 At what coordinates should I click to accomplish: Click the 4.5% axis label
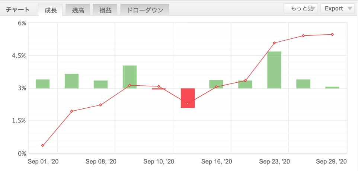[x=18, y=56]
